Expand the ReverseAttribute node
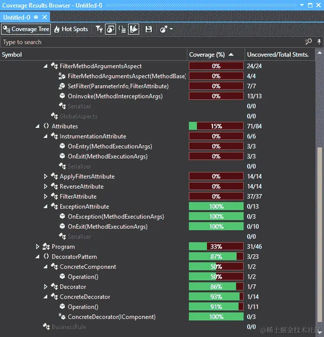324x337 pixels. [45, 187]
